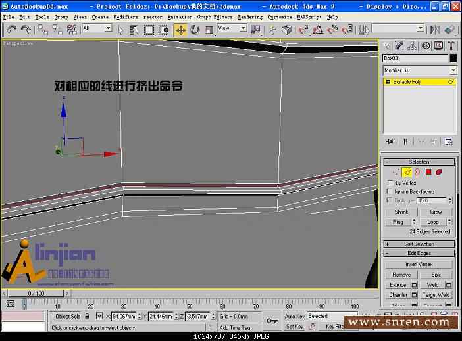Open the named selection sets dropdown
This screenshot has height=341, width=462.
coord(398,28)
